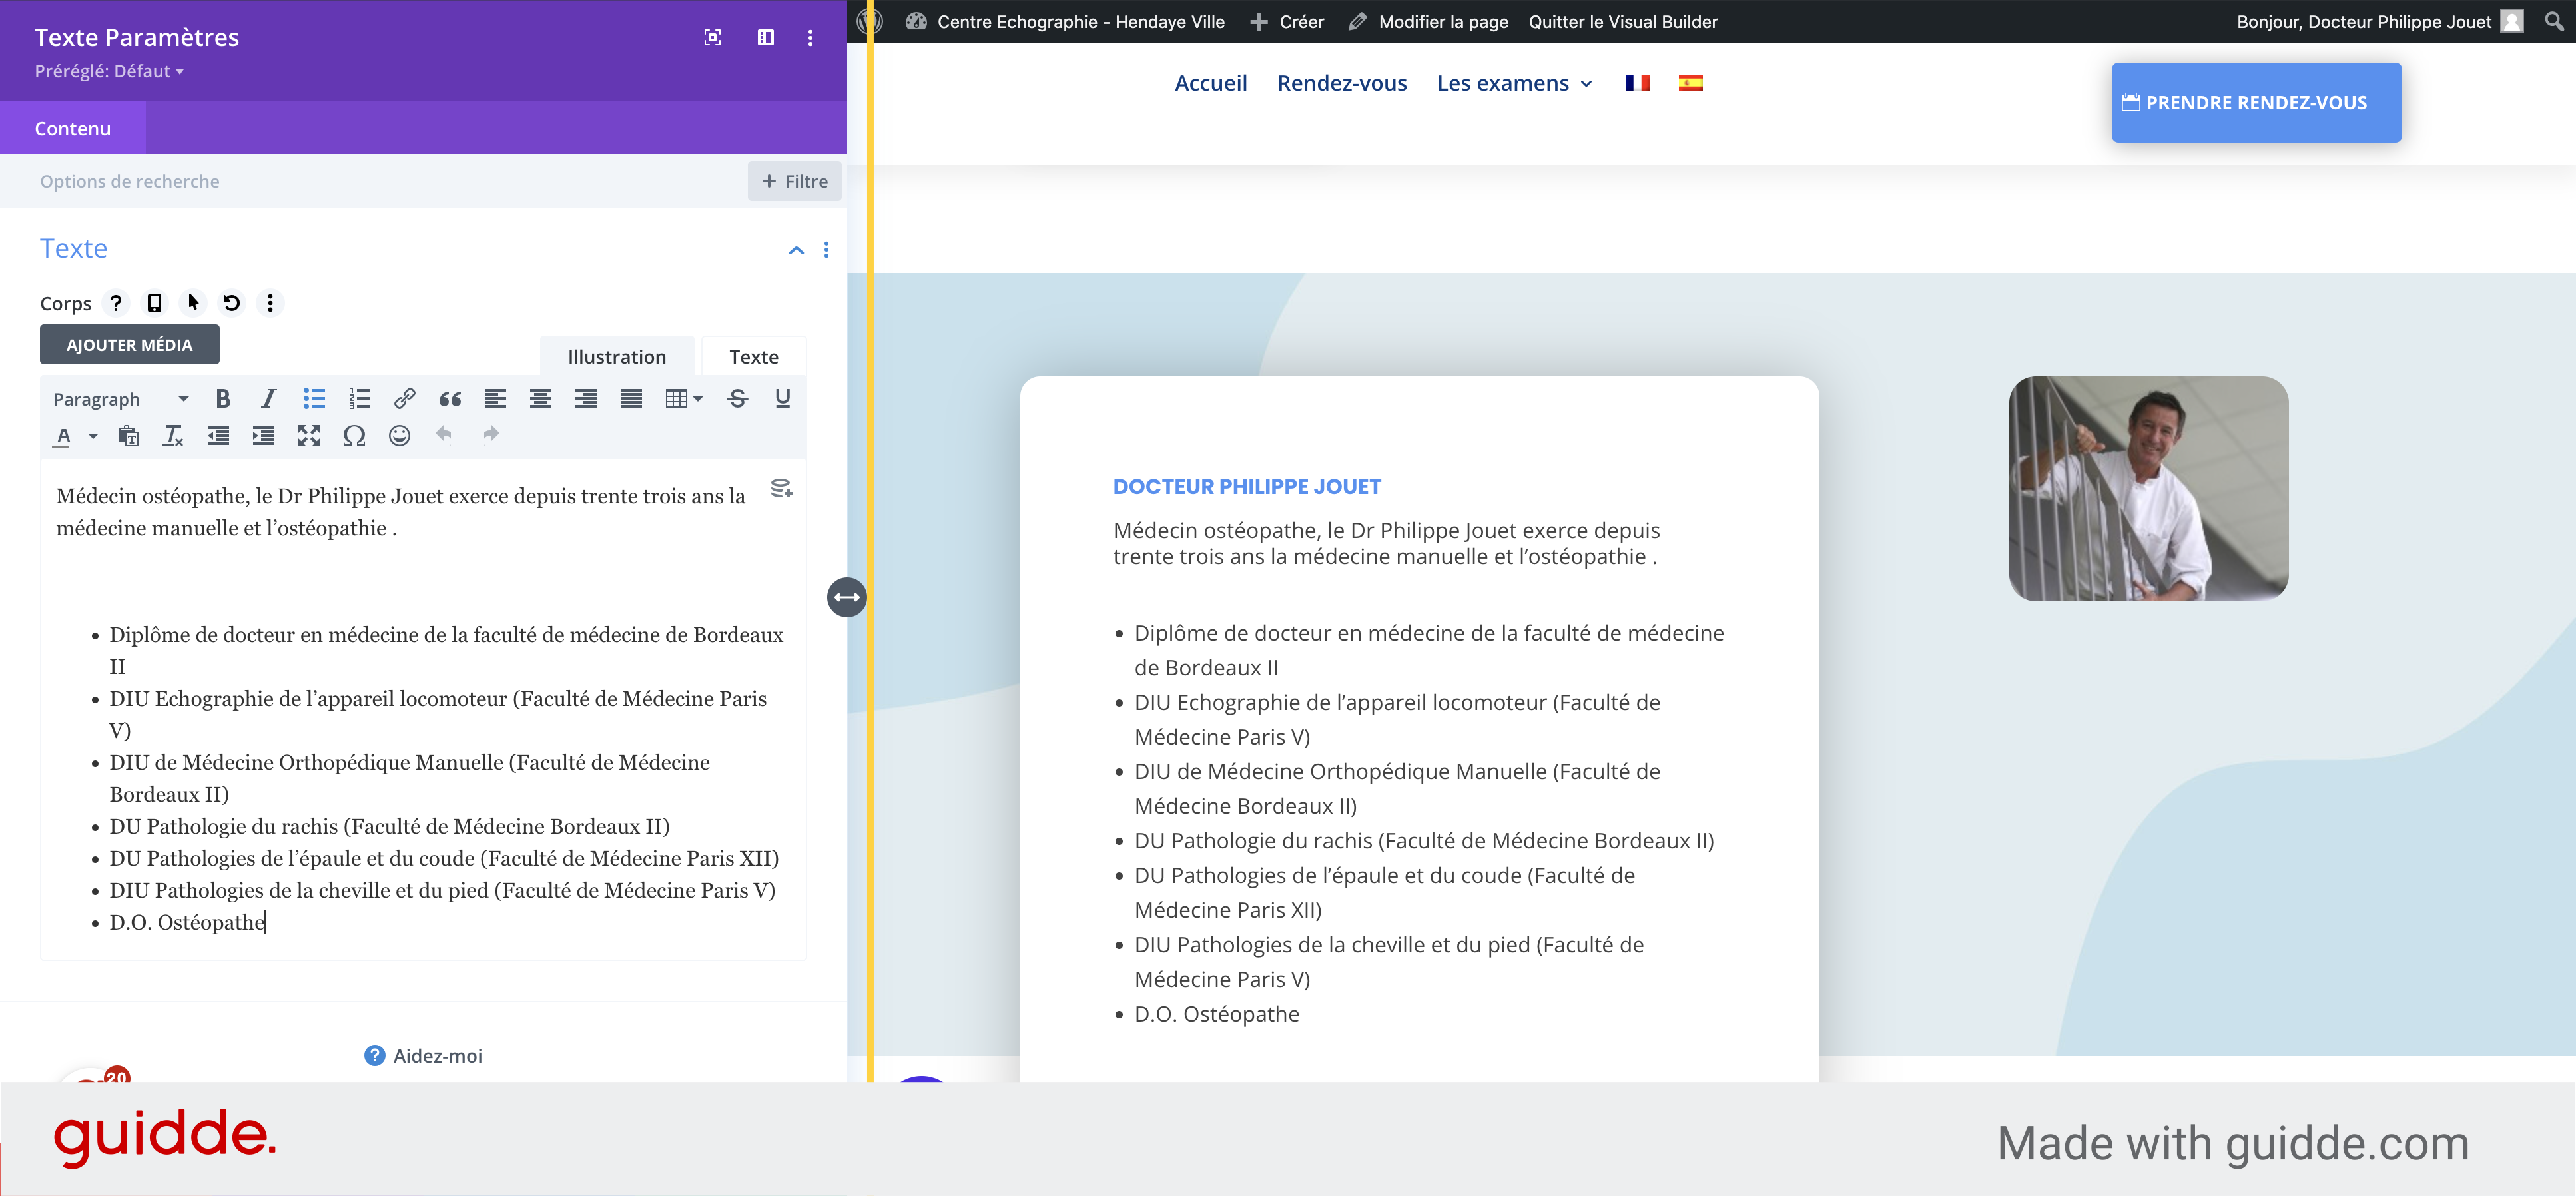Reset the Corps field content
This screenshot has height=1196, width=2576.
(232, 303)
